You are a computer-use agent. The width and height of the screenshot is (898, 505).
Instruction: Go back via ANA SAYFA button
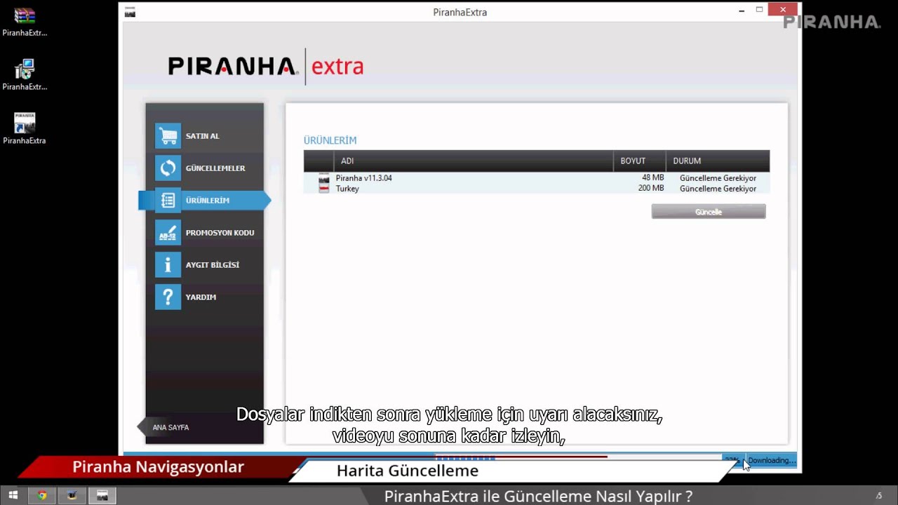(x=165, y=427)
